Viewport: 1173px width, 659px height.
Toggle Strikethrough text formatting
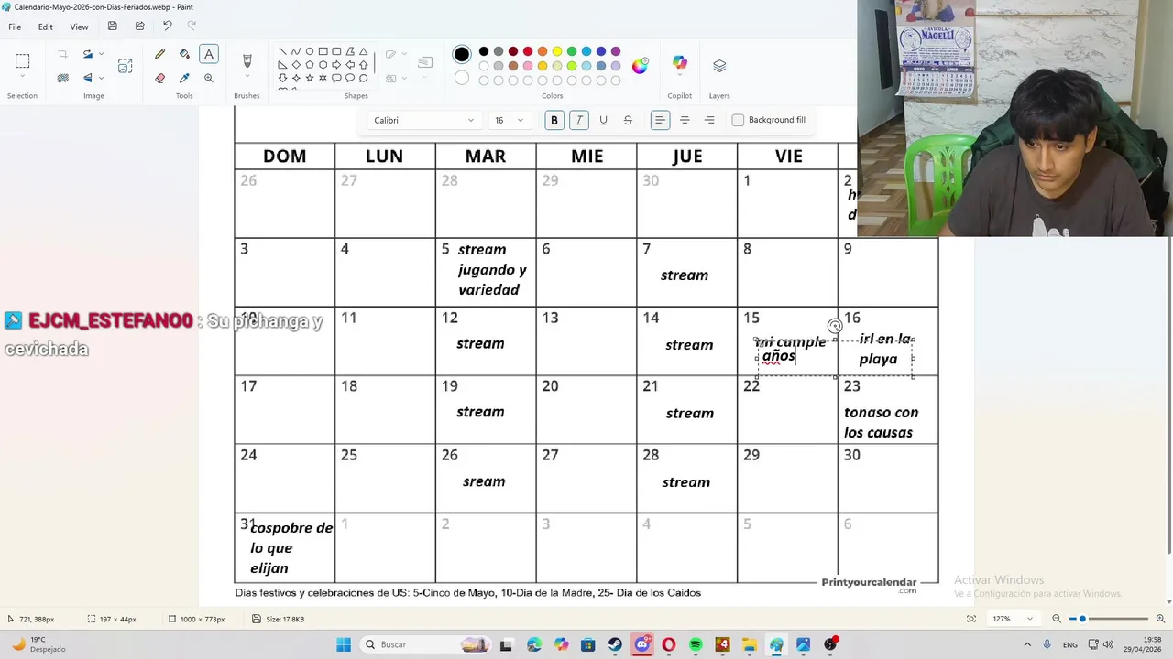tap(628, 120)
